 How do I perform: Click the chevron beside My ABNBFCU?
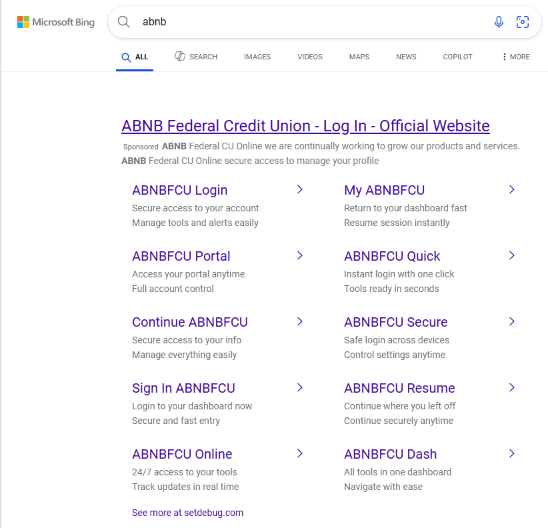click(x=511, y=189)
